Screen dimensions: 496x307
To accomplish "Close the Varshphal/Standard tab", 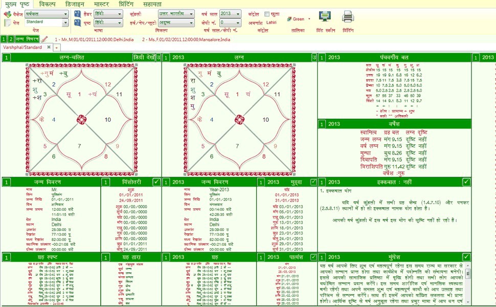I will coord(49,47).
